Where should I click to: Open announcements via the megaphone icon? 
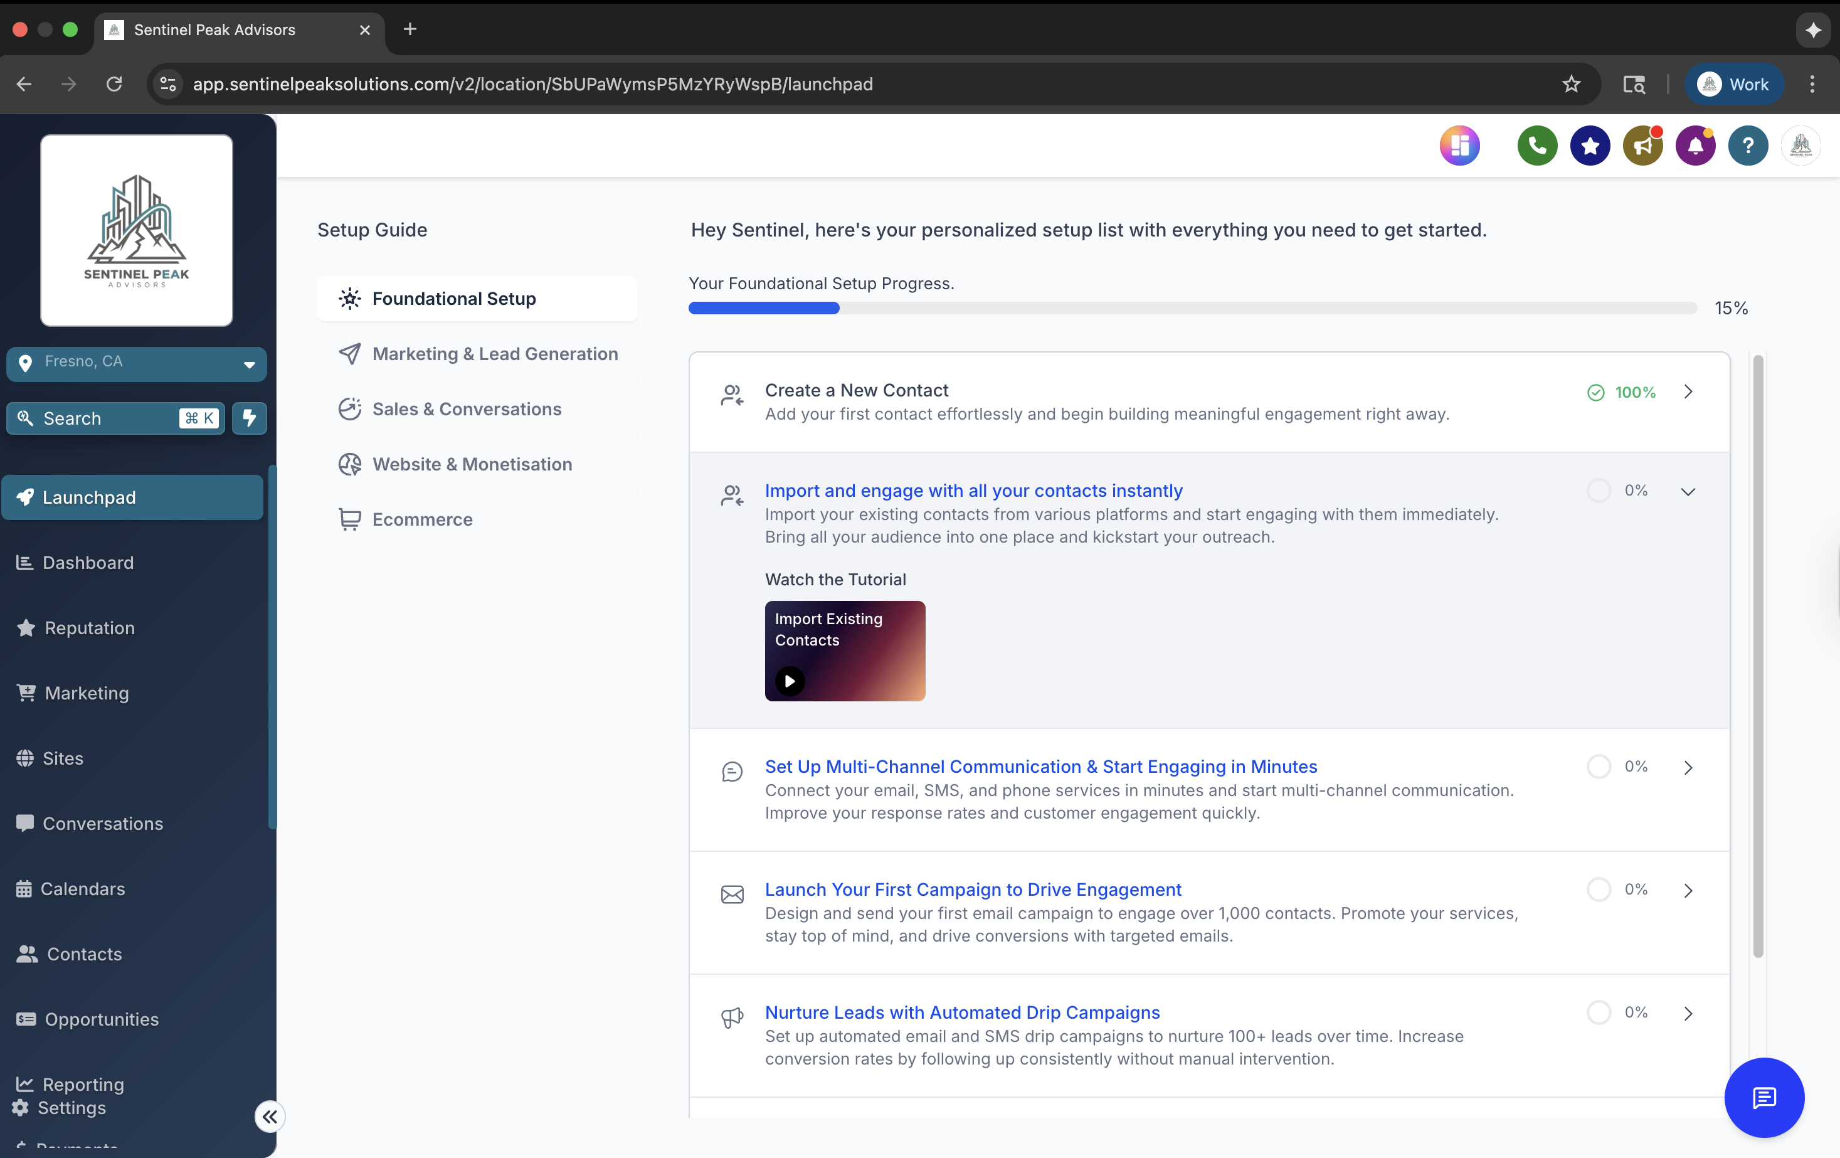coord(1642,146)
